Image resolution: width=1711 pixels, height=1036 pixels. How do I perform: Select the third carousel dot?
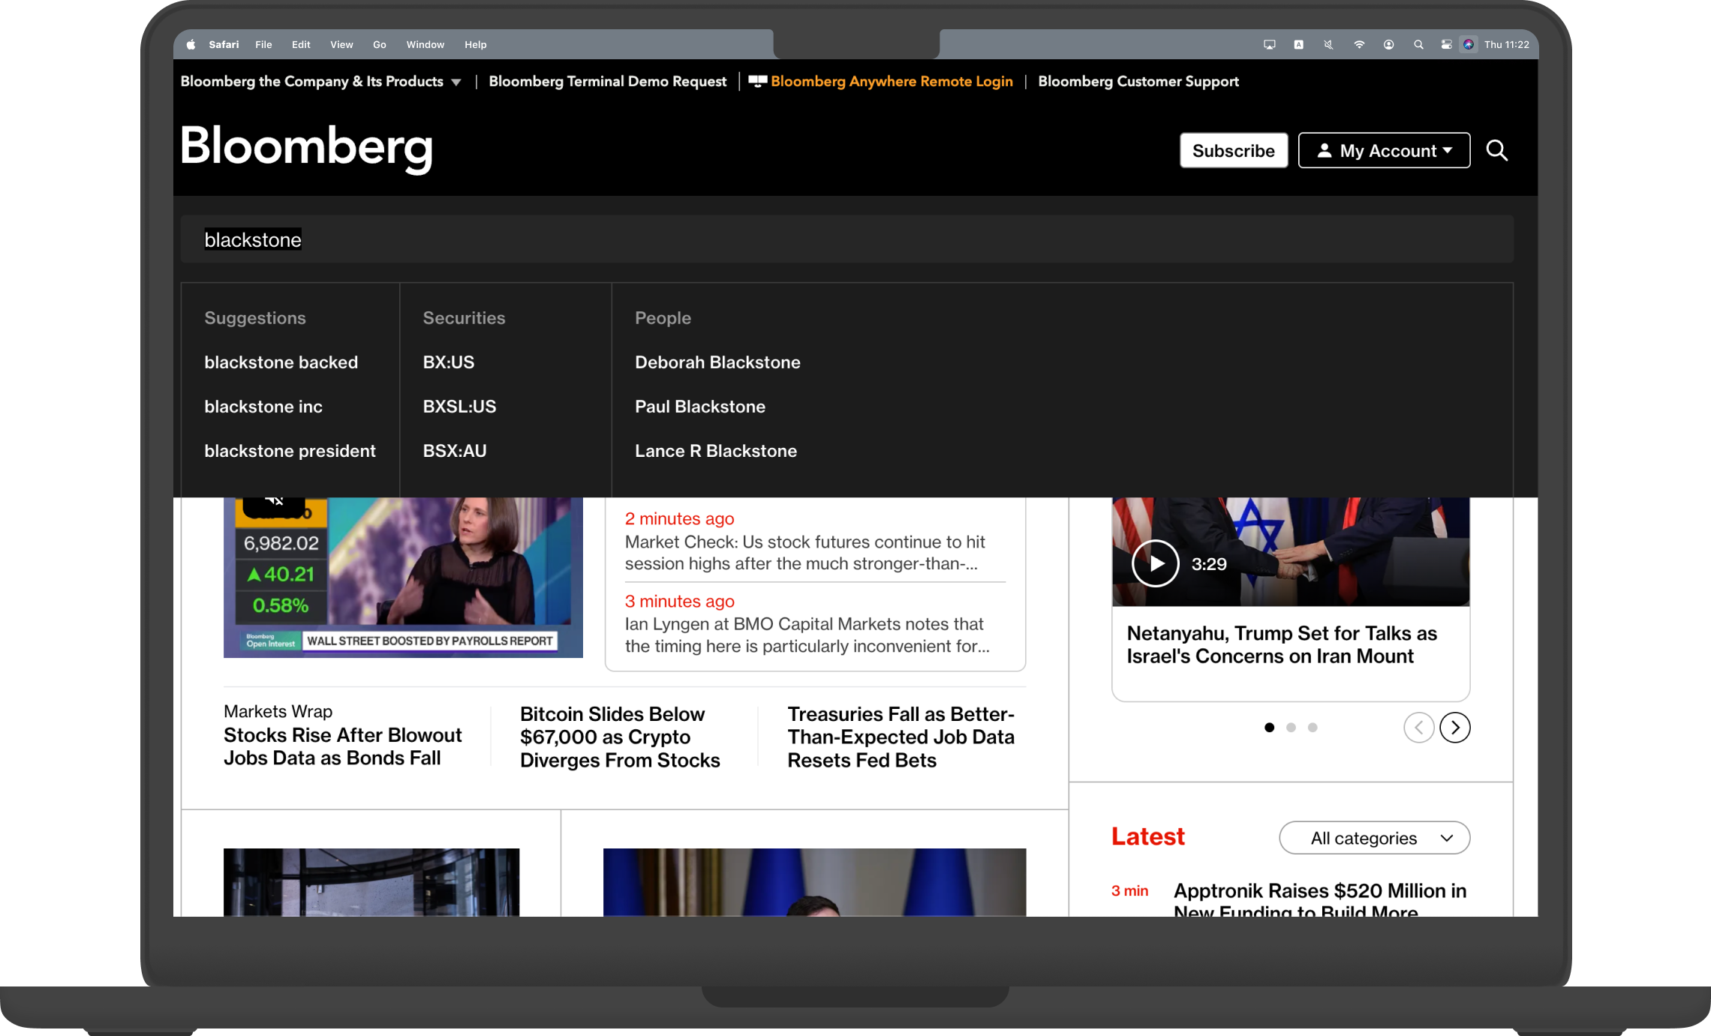click(x=1313, y=727)
